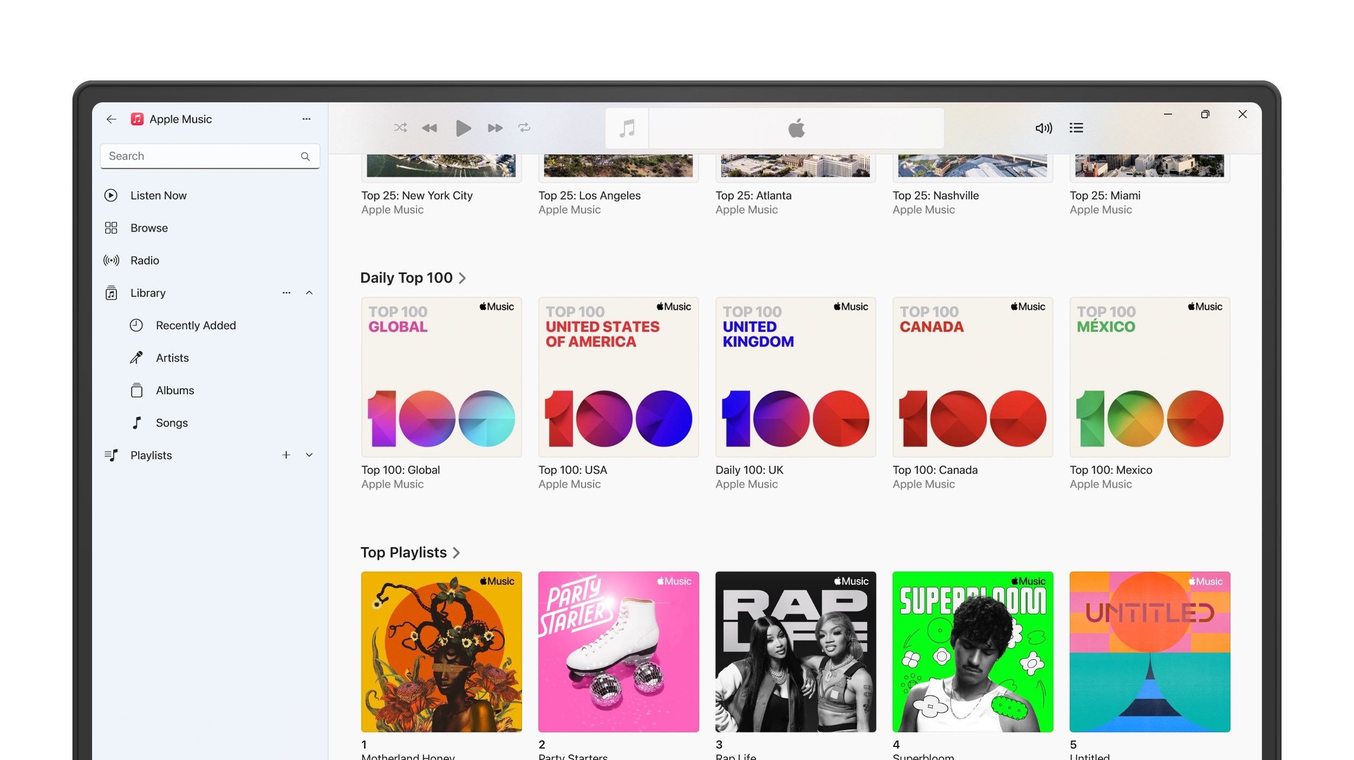Open the Artists library view
Viewport: 1354px width, 760px height.
click(172, 357)
